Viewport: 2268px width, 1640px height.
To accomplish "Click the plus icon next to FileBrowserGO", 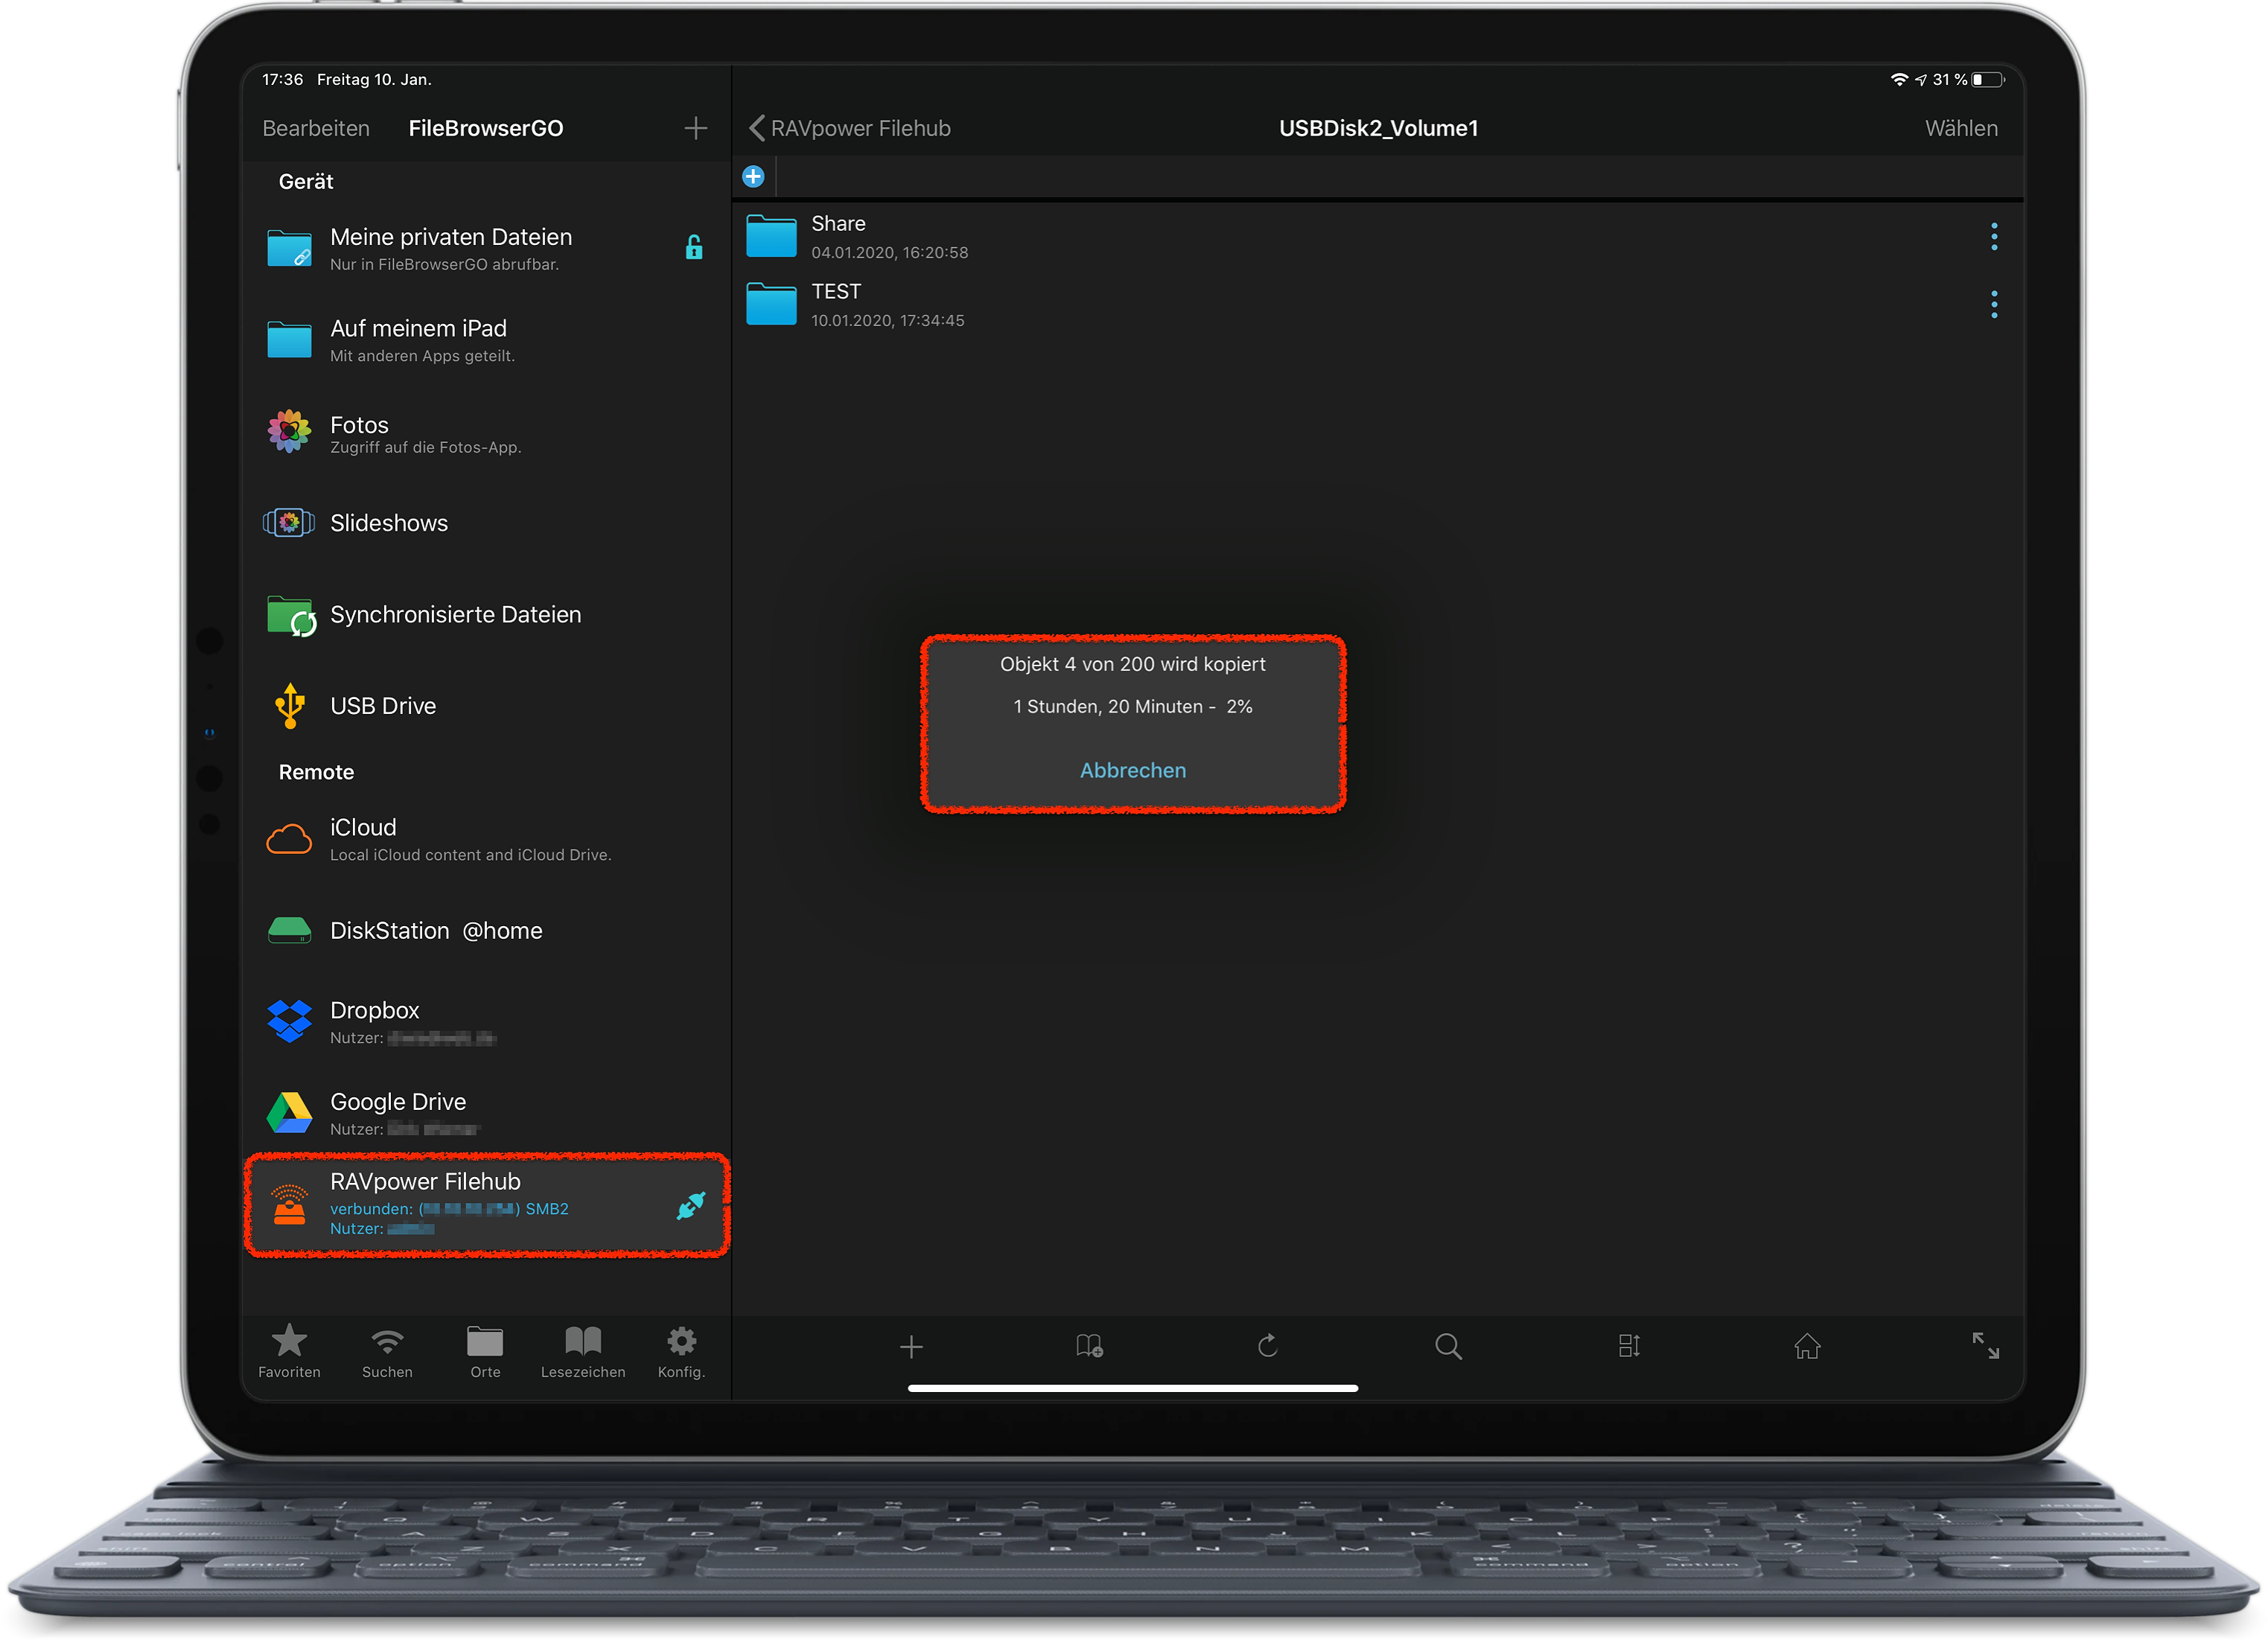I will click(696, 128).
